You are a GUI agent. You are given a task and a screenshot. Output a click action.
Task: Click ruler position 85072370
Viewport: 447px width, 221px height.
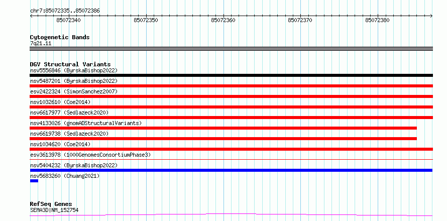tap(300, 20)
